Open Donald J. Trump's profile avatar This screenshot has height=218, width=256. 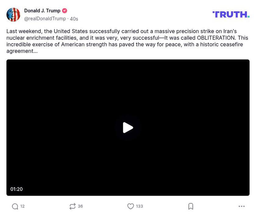point(14,14)
